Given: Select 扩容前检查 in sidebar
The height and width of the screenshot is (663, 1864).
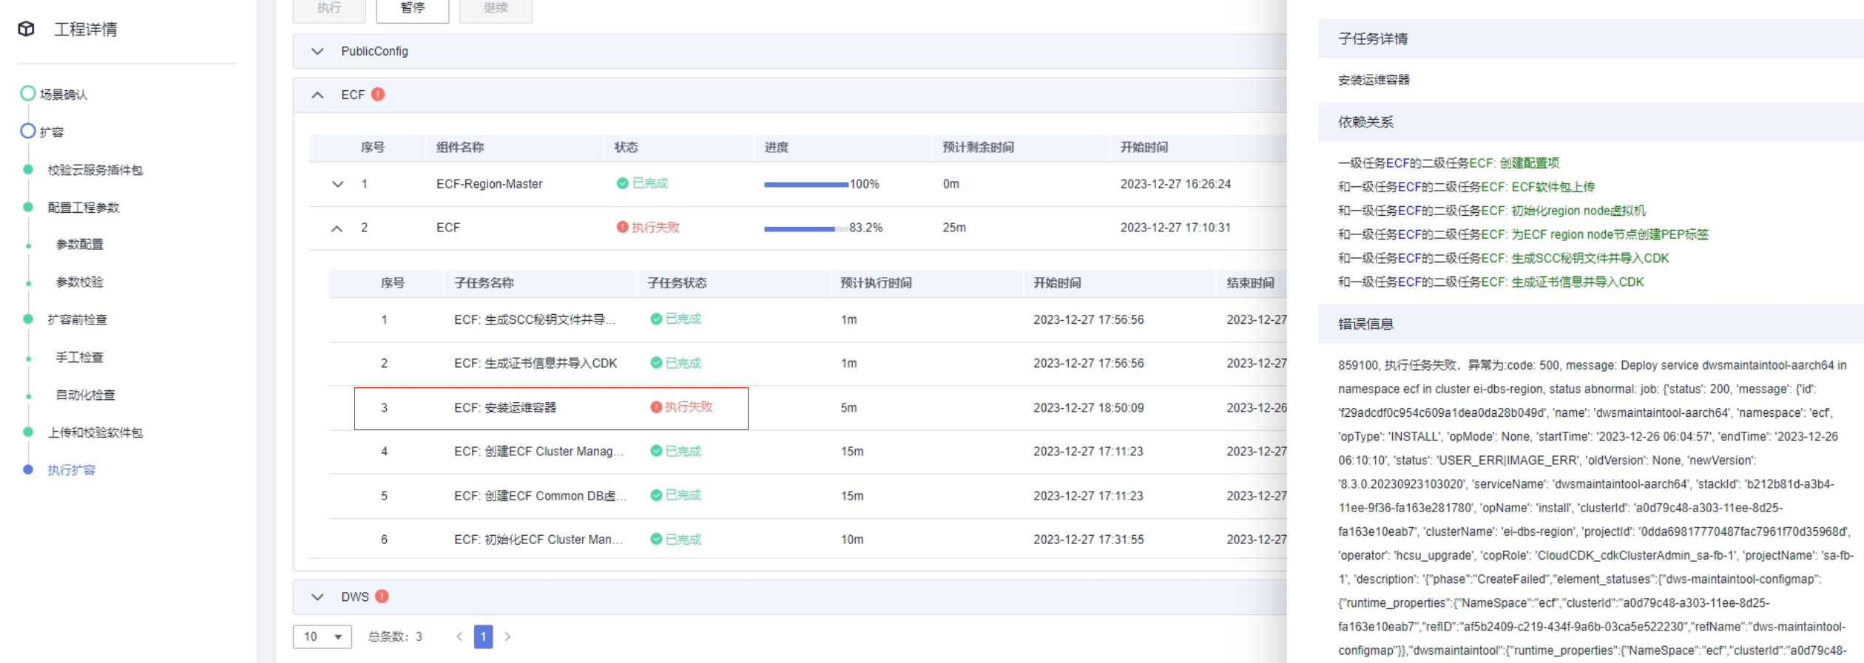Looking at the screenshot, I should 78,319.
